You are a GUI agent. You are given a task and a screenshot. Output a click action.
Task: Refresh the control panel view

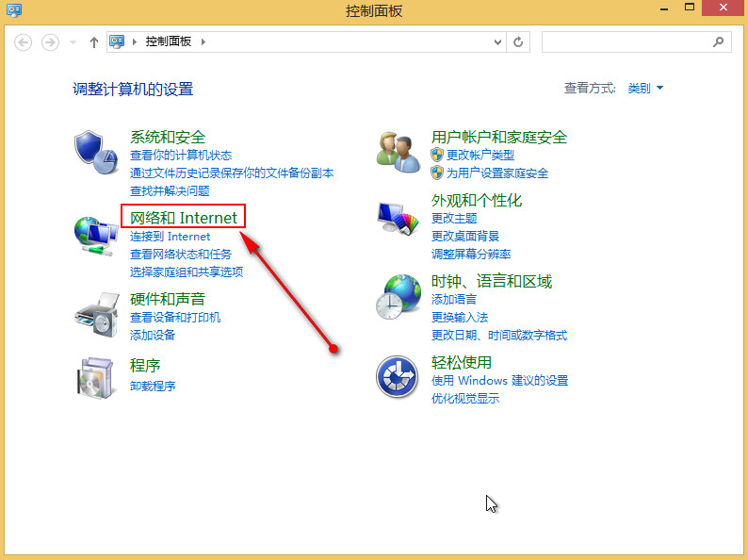point(518,42)
